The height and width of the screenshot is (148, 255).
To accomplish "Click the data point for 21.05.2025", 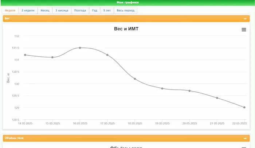I will coord(217,98).
